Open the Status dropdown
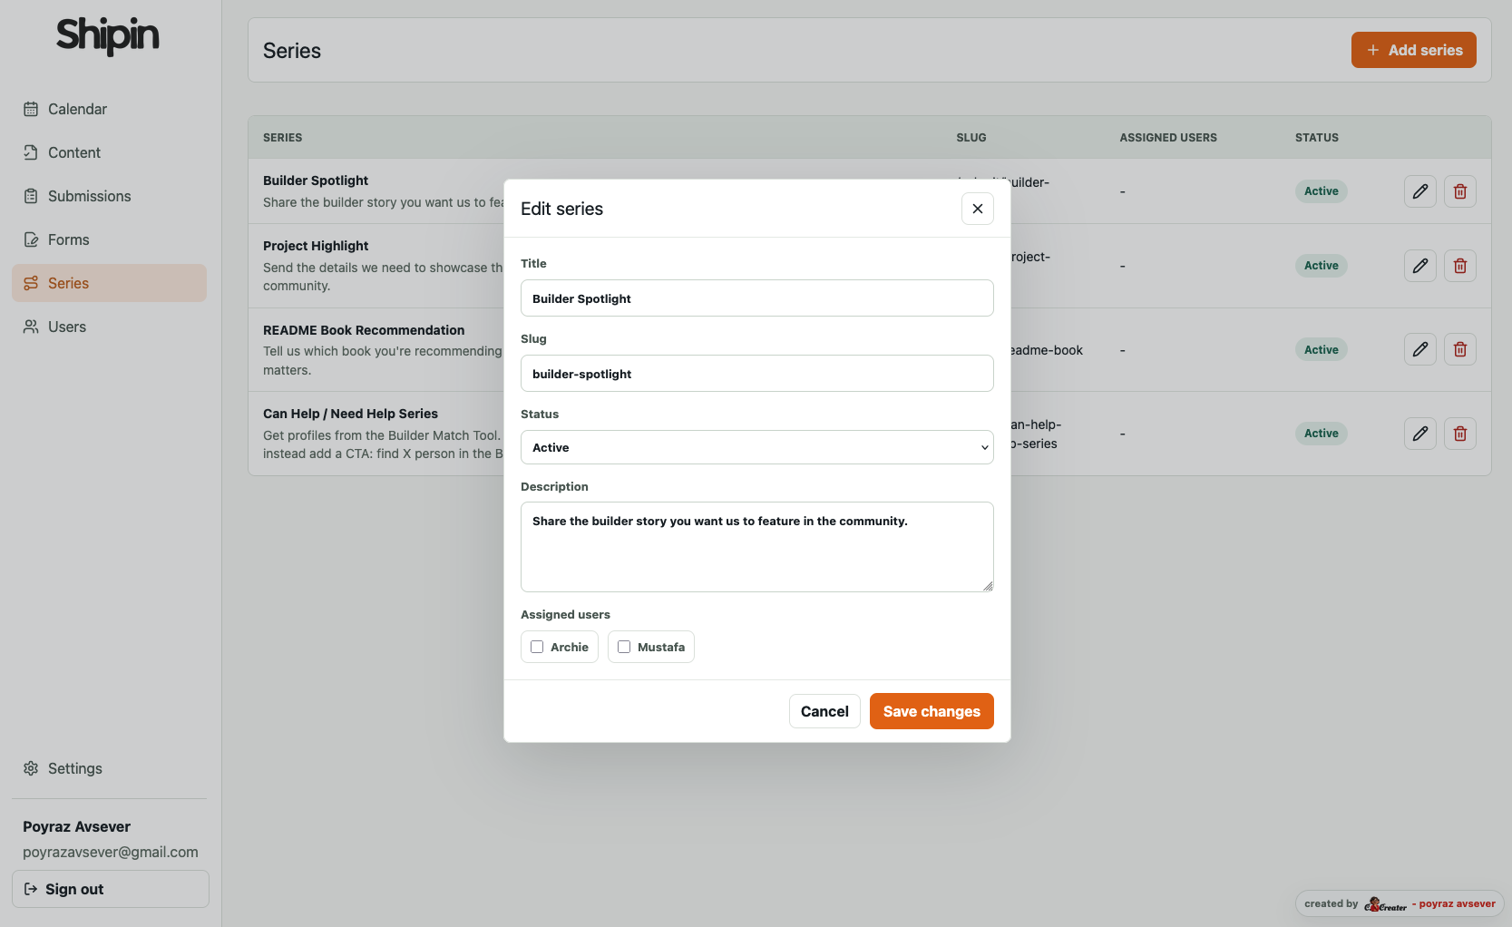This screenshot has height=927, width=1512. [x=757, y=447]
